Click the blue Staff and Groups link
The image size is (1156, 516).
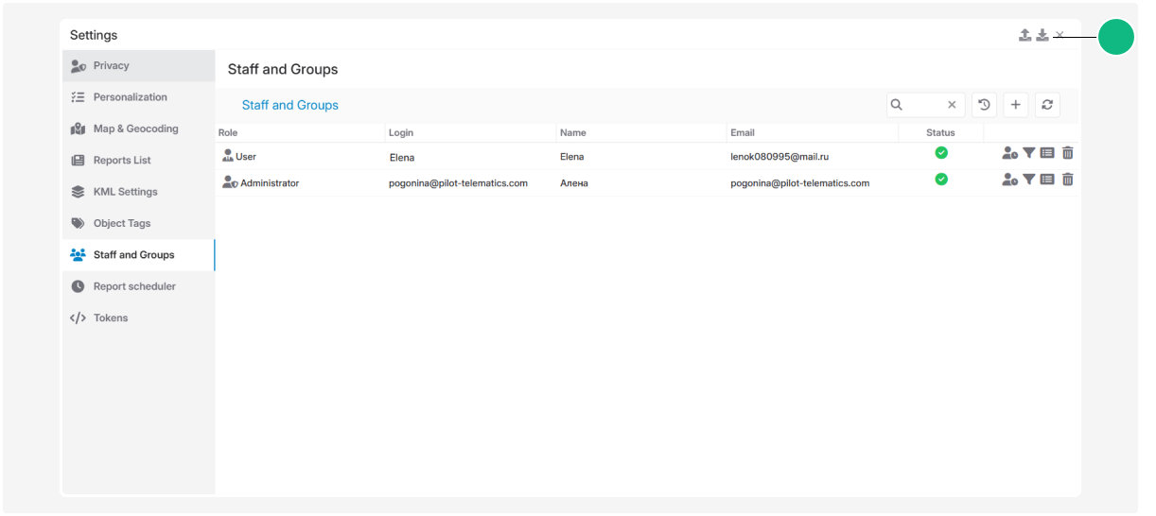point(289,105)
